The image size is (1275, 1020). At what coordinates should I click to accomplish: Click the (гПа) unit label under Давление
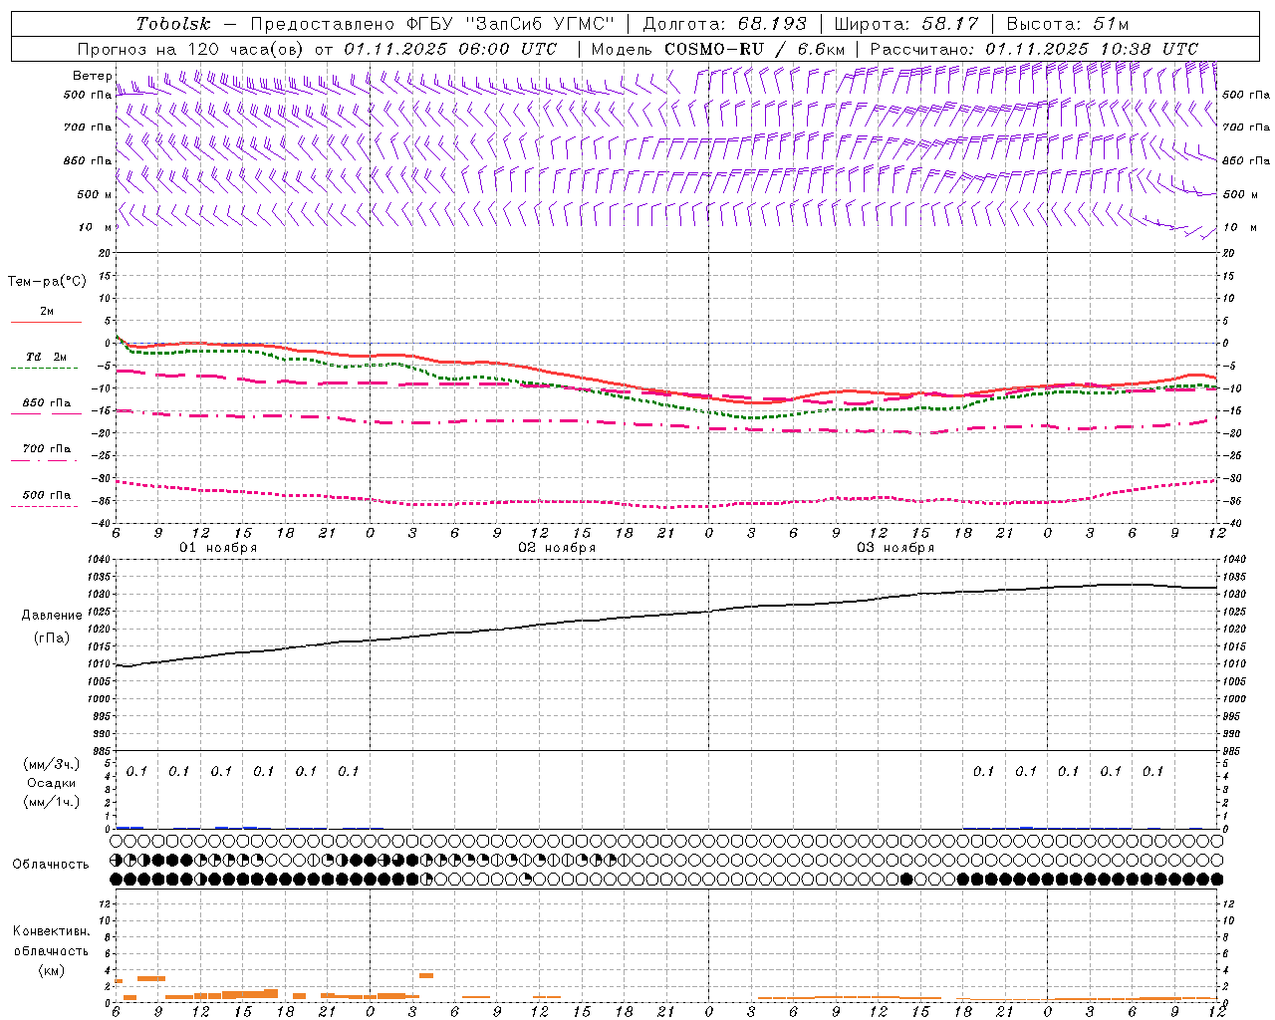click(x=52, y=637)
